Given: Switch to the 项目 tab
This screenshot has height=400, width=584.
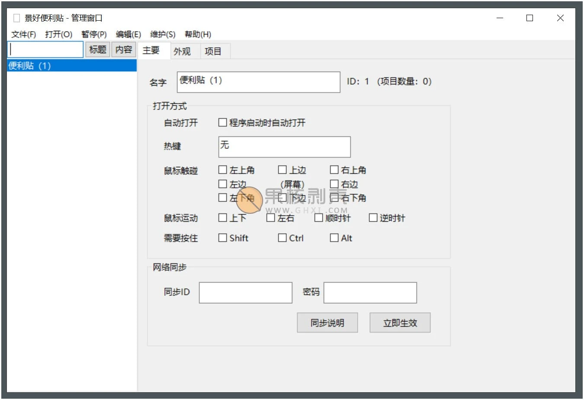Looking at the screenshot, I should pos(213,51).
